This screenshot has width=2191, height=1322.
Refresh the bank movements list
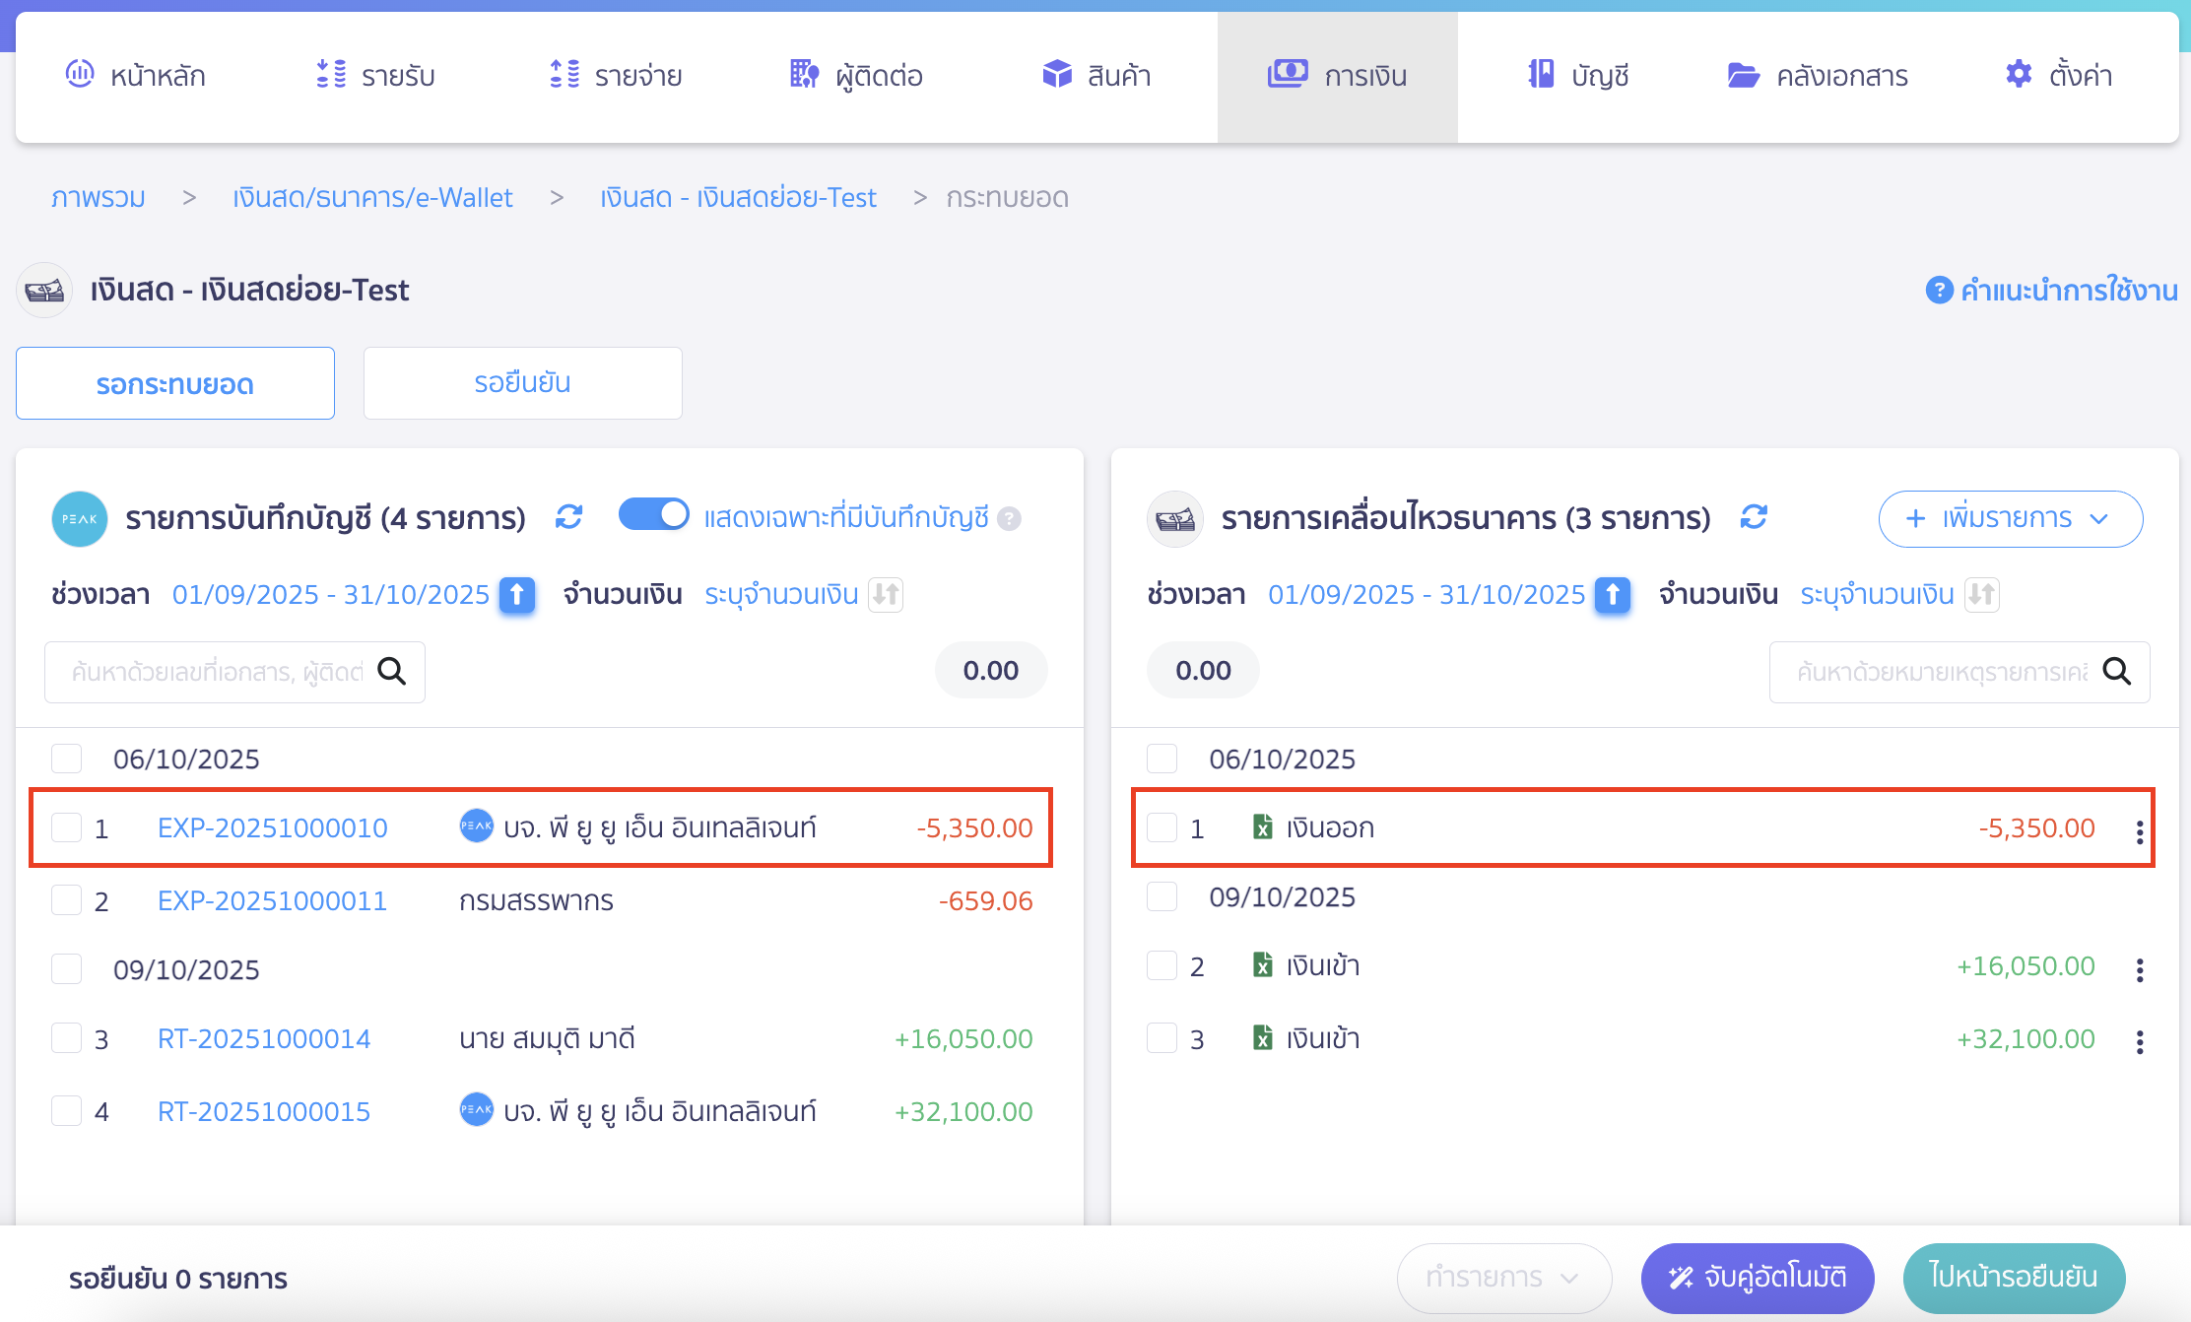(1753, 517)
